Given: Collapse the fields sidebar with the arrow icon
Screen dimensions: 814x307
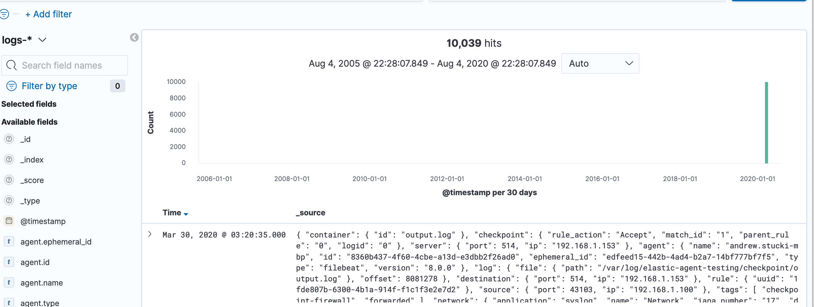Looking at the screenshot, I should click(134, 37).
